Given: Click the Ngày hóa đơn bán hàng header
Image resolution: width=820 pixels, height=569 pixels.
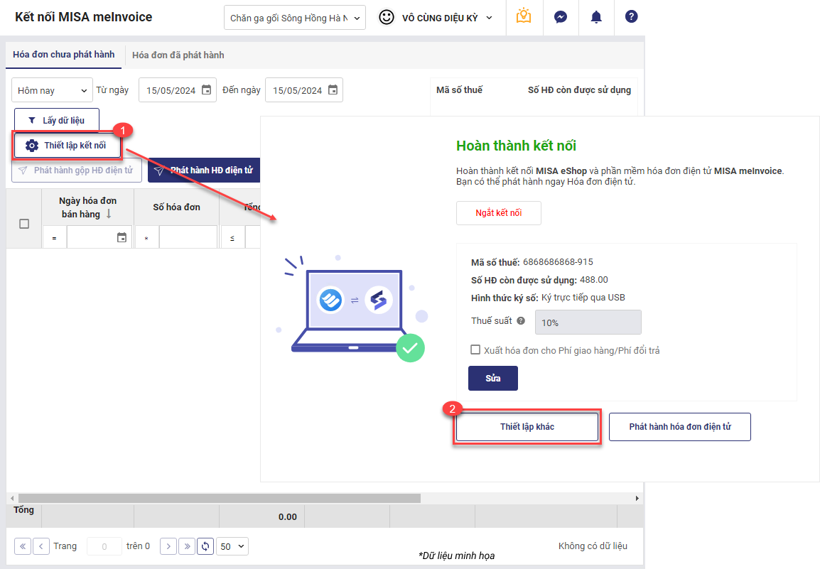Looking at the screenshot, I should (87, 207).
